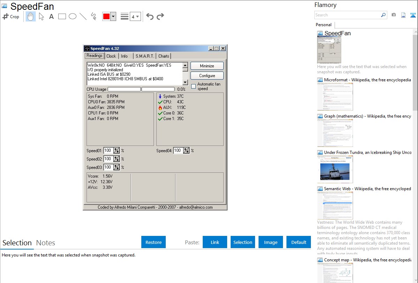Open the Clock tab in SpeedFan
Image resolution: width=418 pixels, height=283 pixels.
(x=111, y=56)
